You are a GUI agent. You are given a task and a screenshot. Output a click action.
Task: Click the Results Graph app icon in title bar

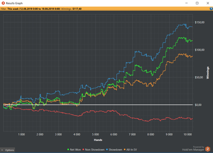click(3, 3)
